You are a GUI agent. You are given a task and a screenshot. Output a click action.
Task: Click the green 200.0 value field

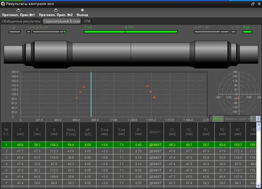(218, 119)
